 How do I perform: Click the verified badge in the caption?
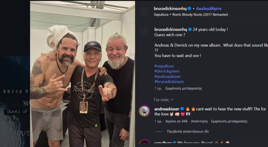click(x=190, y=29)
